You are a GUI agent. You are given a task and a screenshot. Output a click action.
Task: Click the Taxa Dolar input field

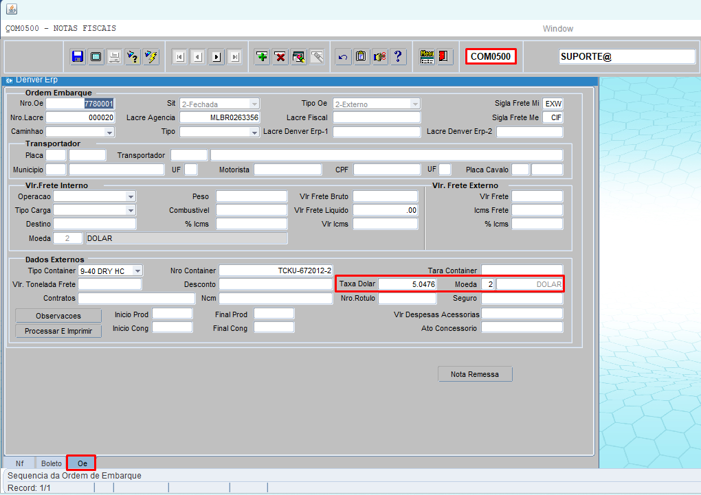[408, 284]
